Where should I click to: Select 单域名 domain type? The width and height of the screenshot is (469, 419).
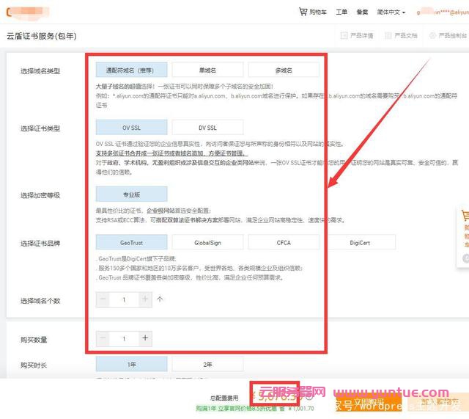208,70
